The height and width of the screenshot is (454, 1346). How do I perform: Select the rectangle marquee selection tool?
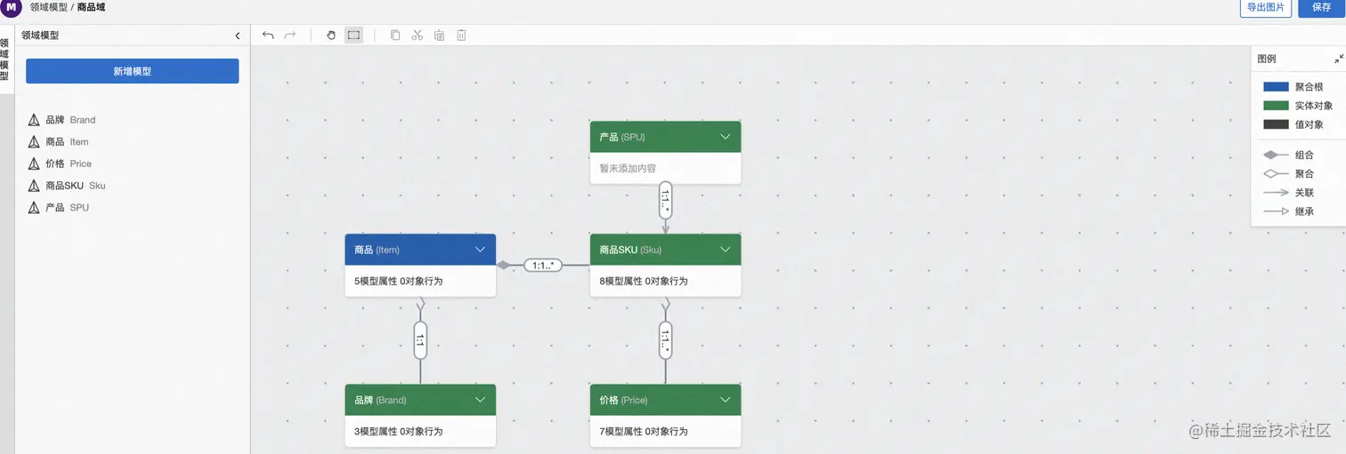(x=353, y=36)
